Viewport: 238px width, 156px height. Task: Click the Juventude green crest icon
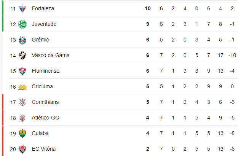[x=22, y=24]
